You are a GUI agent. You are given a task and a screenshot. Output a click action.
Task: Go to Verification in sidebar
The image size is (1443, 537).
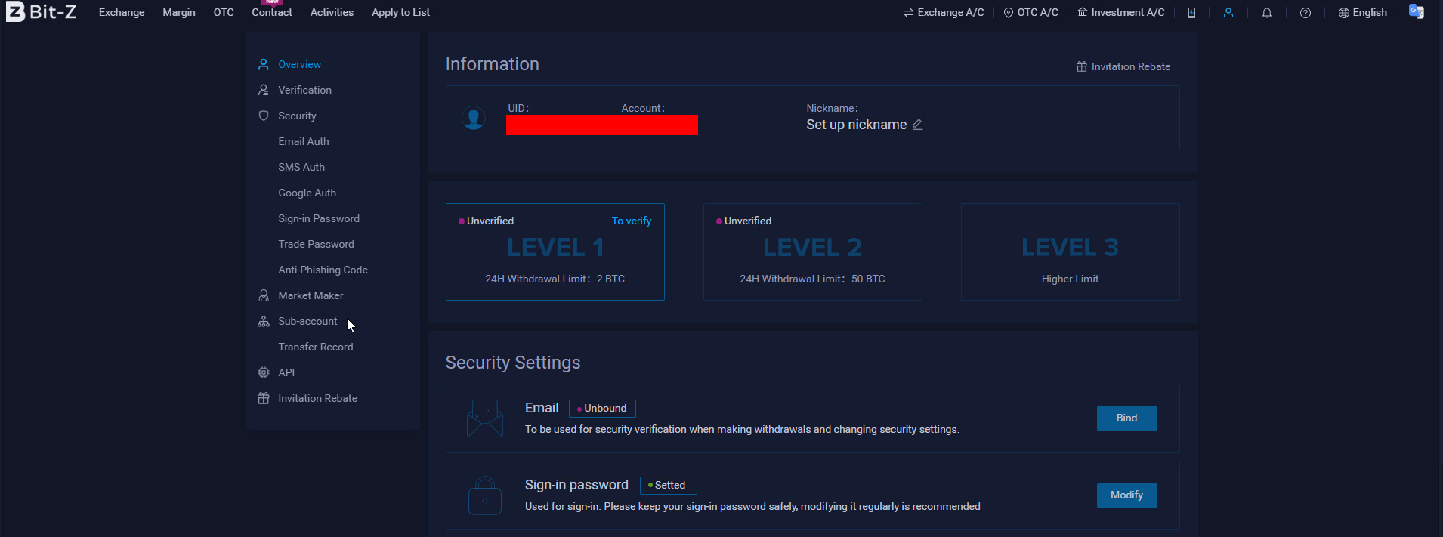(x=304, y=90)
